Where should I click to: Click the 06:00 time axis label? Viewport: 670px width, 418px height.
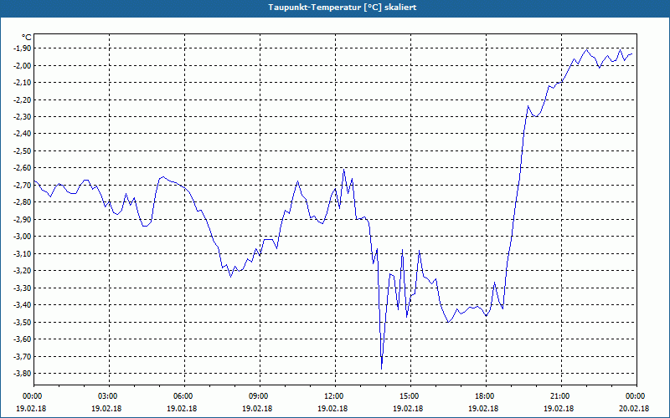tap(184, 396)
